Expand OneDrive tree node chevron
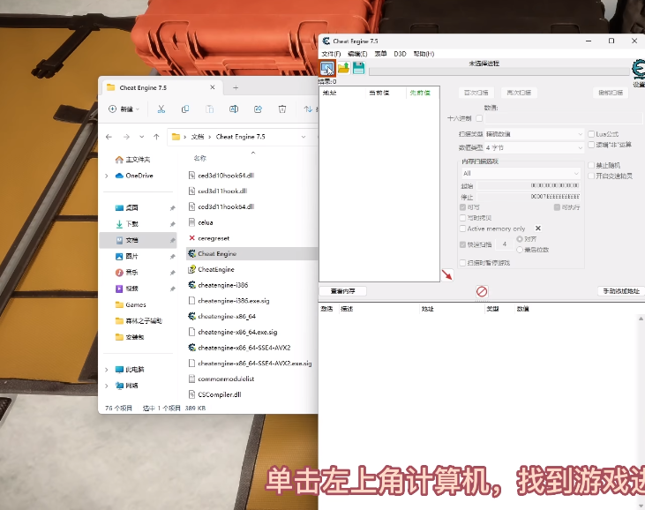Screen dimensions: 645x510 pyautogui.click(x=107, y=176)
